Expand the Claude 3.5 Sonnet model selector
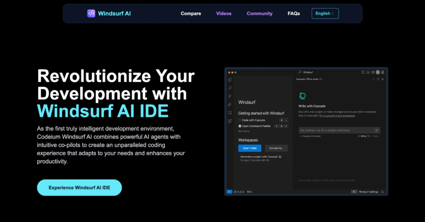The image size is (425, 222). tap(312, 136)
